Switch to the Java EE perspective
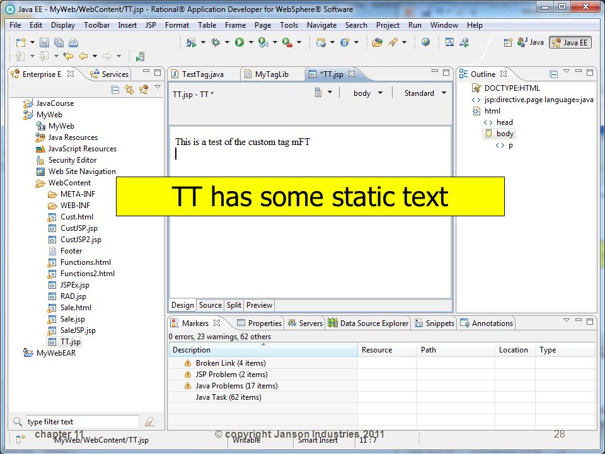The image size is (605, 454). click(x=570, y=42)
